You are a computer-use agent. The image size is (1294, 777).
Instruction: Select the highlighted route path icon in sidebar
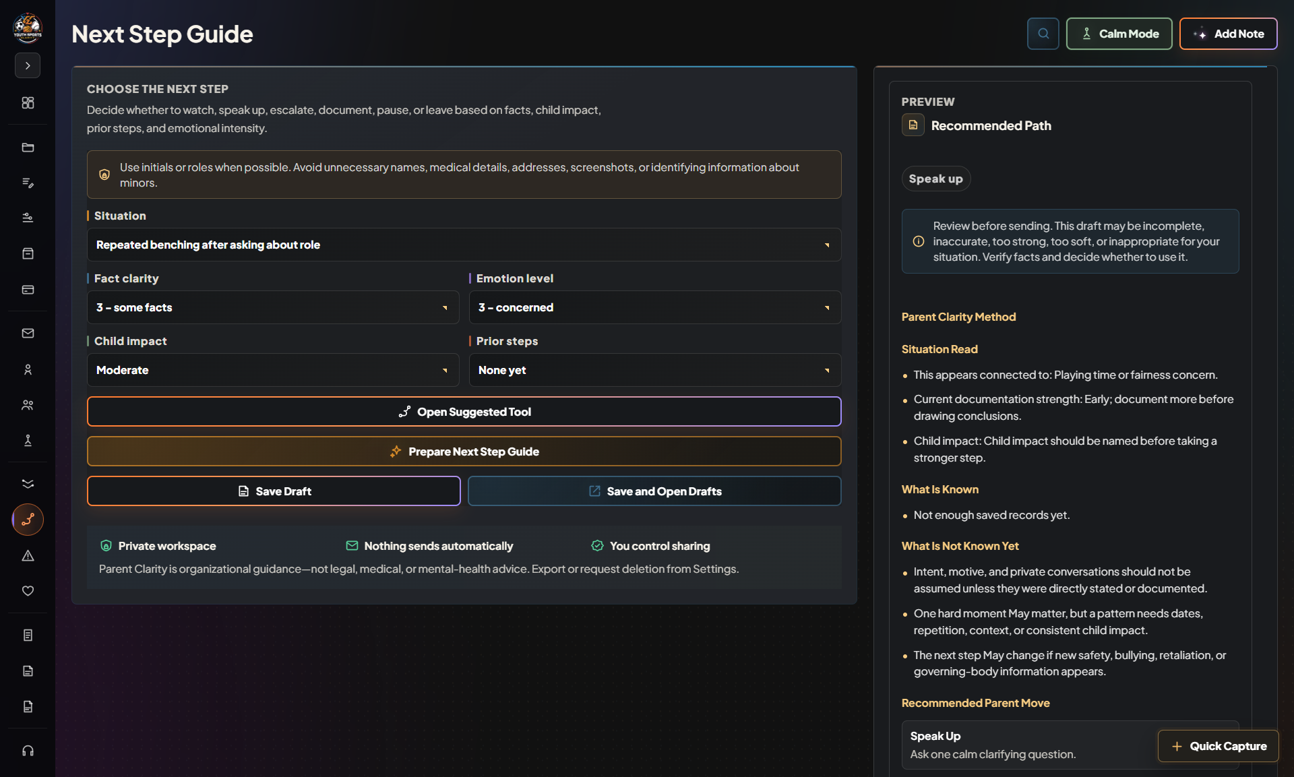[28, 520]
